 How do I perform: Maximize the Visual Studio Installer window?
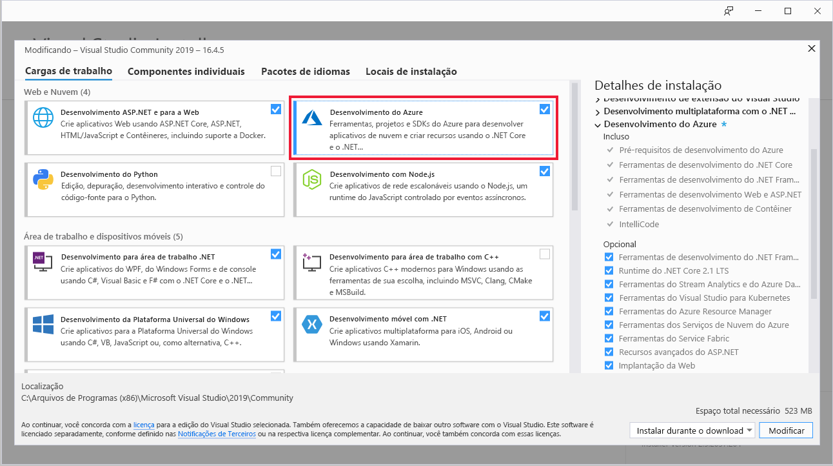(x=788, y=11)
